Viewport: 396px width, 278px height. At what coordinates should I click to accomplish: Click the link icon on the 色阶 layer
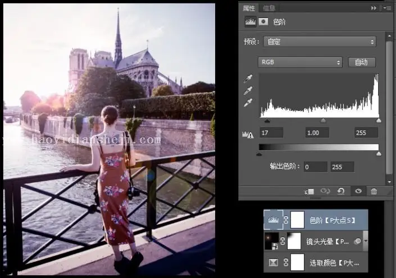(286, 220)
